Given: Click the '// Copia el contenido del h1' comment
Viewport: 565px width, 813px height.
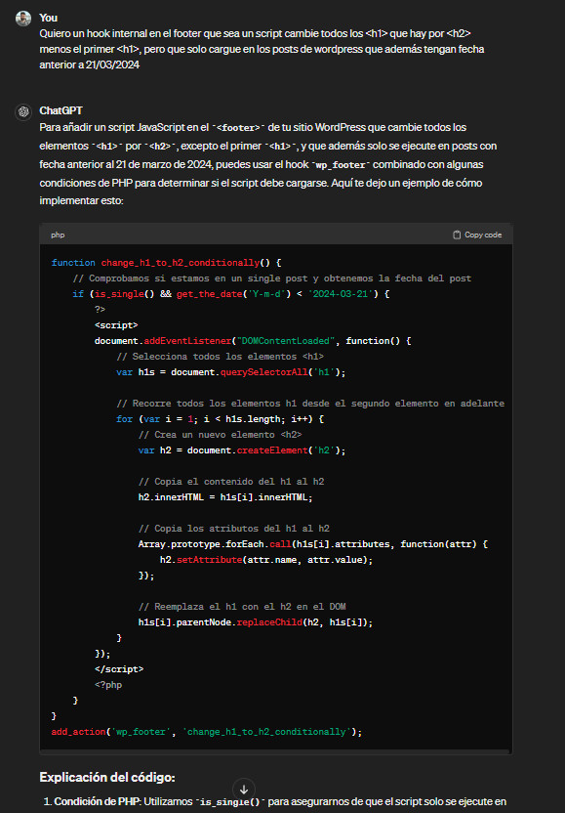Looking at the screenshot, I should [x=231, y=481].
